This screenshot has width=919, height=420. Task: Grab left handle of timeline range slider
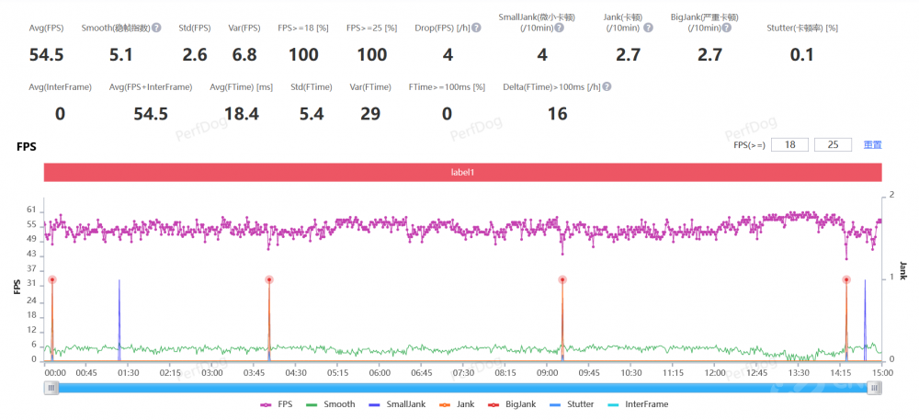(x=51, y=388)
